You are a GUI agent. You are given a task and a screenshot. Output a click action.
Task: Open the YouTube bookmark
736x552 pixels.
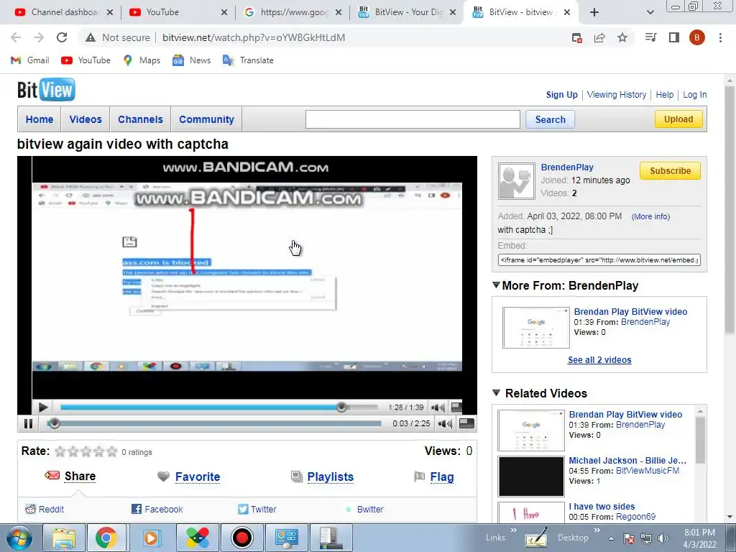click(86, 60)
